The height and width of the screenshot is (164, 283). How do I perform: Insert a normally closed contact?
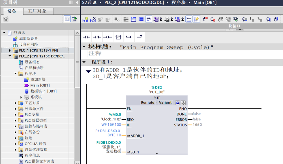[x=97, y=37]
